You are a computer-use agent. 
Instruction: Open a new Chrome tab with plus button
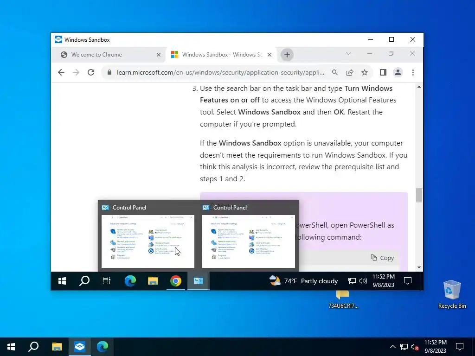[x=287, y=55]
